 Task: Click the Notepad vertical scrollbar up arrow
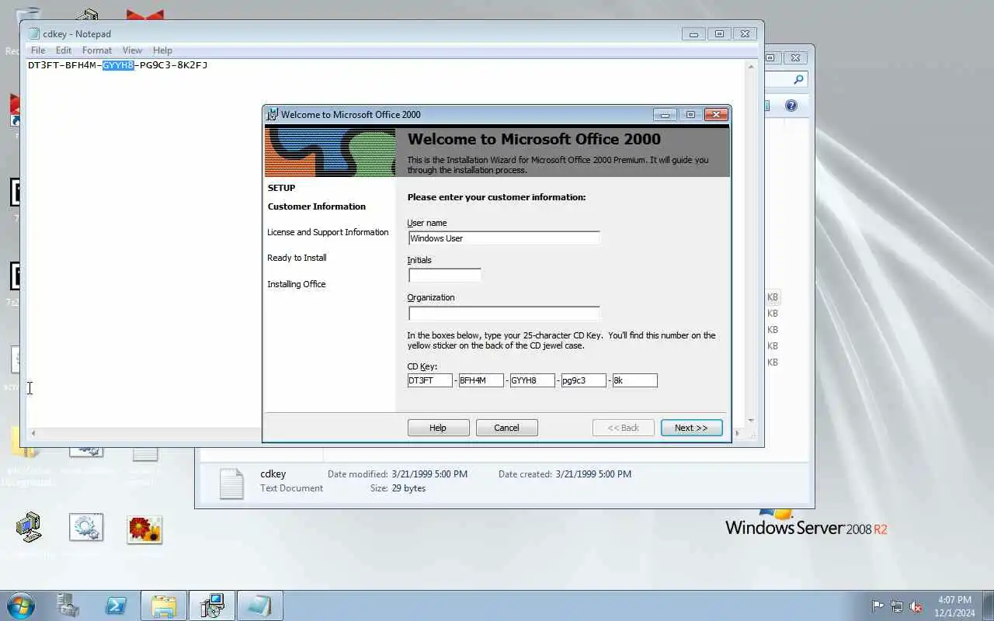point(751,67)
